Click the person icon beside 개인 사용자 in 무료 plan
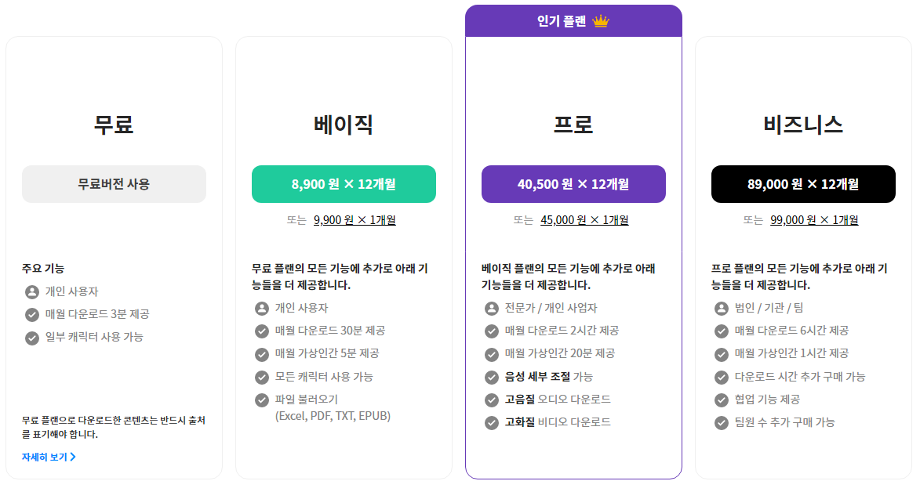 tap(32, 291)
